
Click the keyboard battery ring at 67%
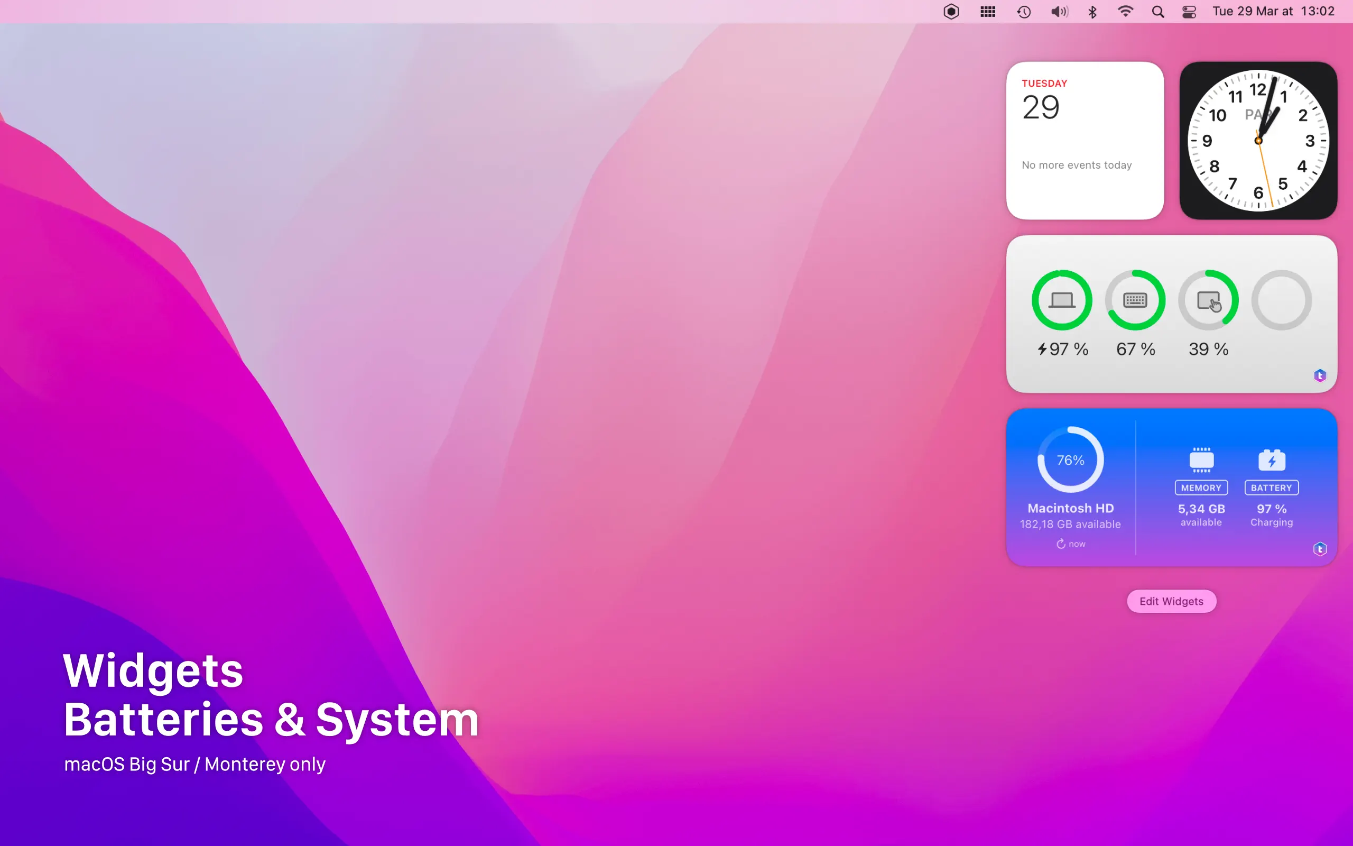pos(1135,300)
